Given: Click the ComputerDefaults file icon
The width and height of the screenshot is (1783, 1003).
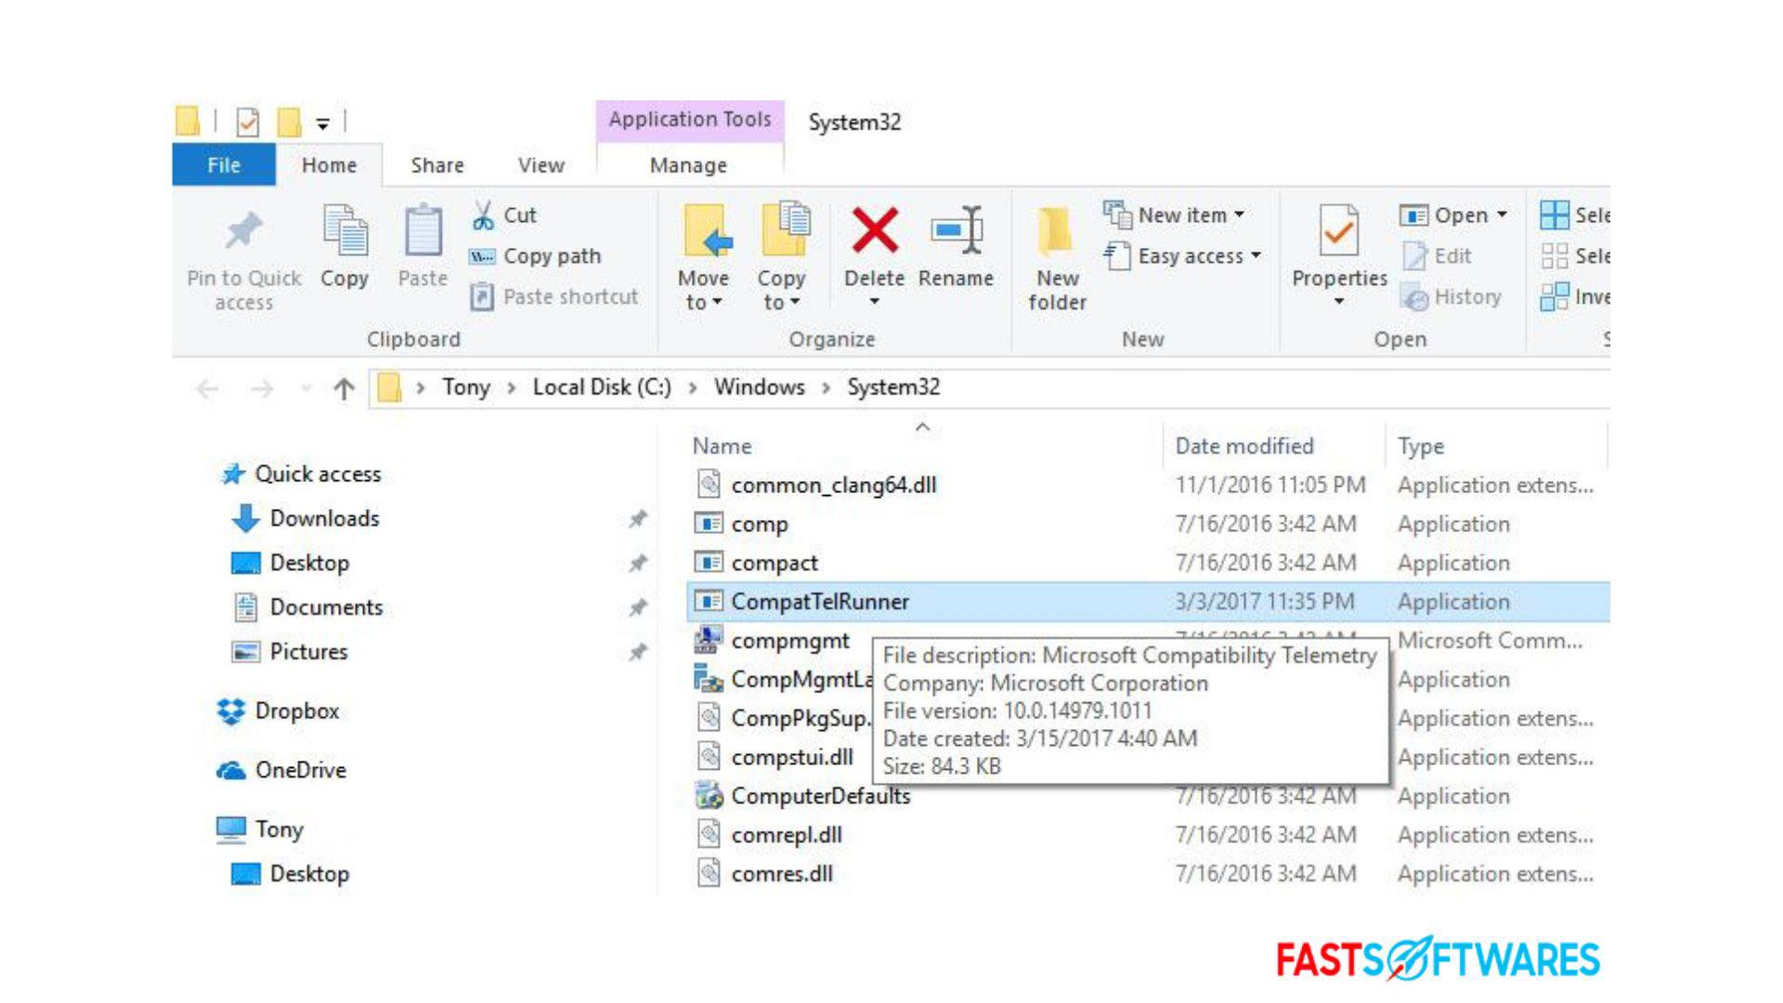Looking at the screenshot, I should [709, 795].
